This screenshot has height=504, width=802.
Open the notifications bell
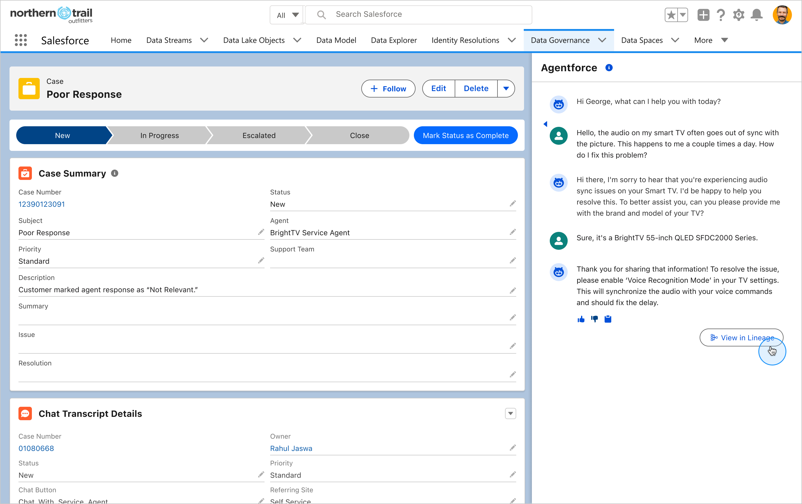(757, 15)
